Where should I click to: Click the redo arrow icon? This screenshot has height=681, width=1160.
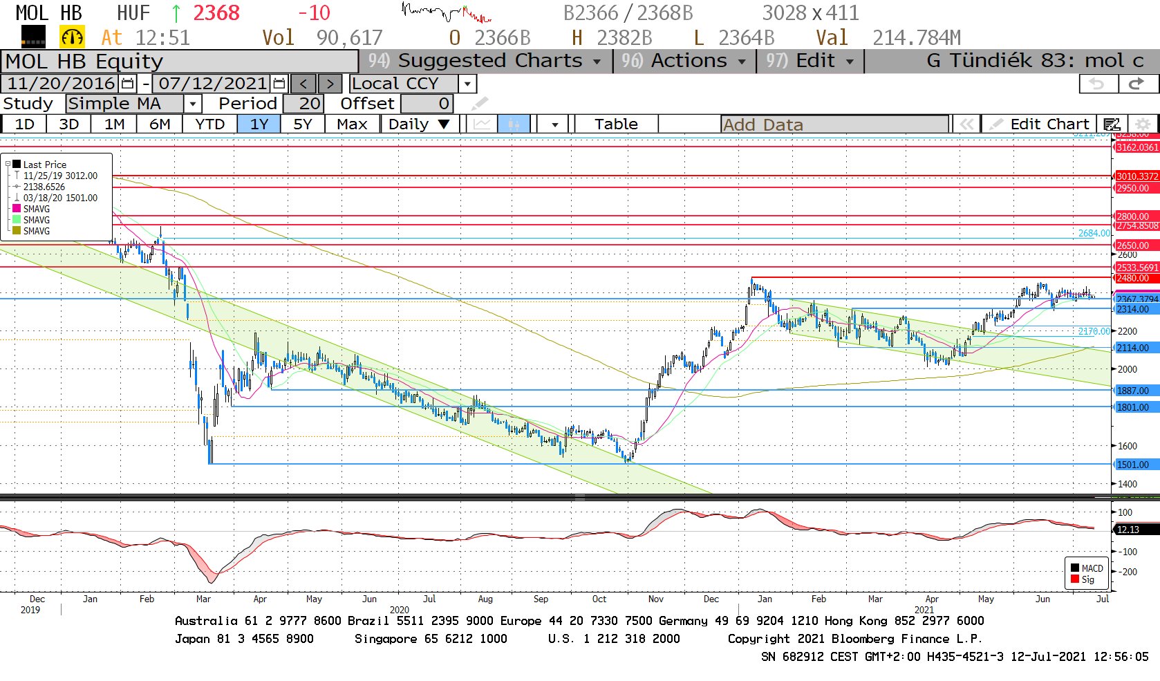[1136, 84]
